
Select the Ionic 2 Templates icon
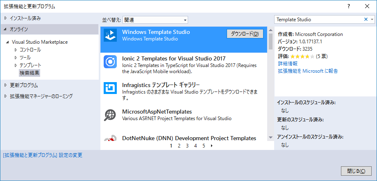[x=110, y=62]
